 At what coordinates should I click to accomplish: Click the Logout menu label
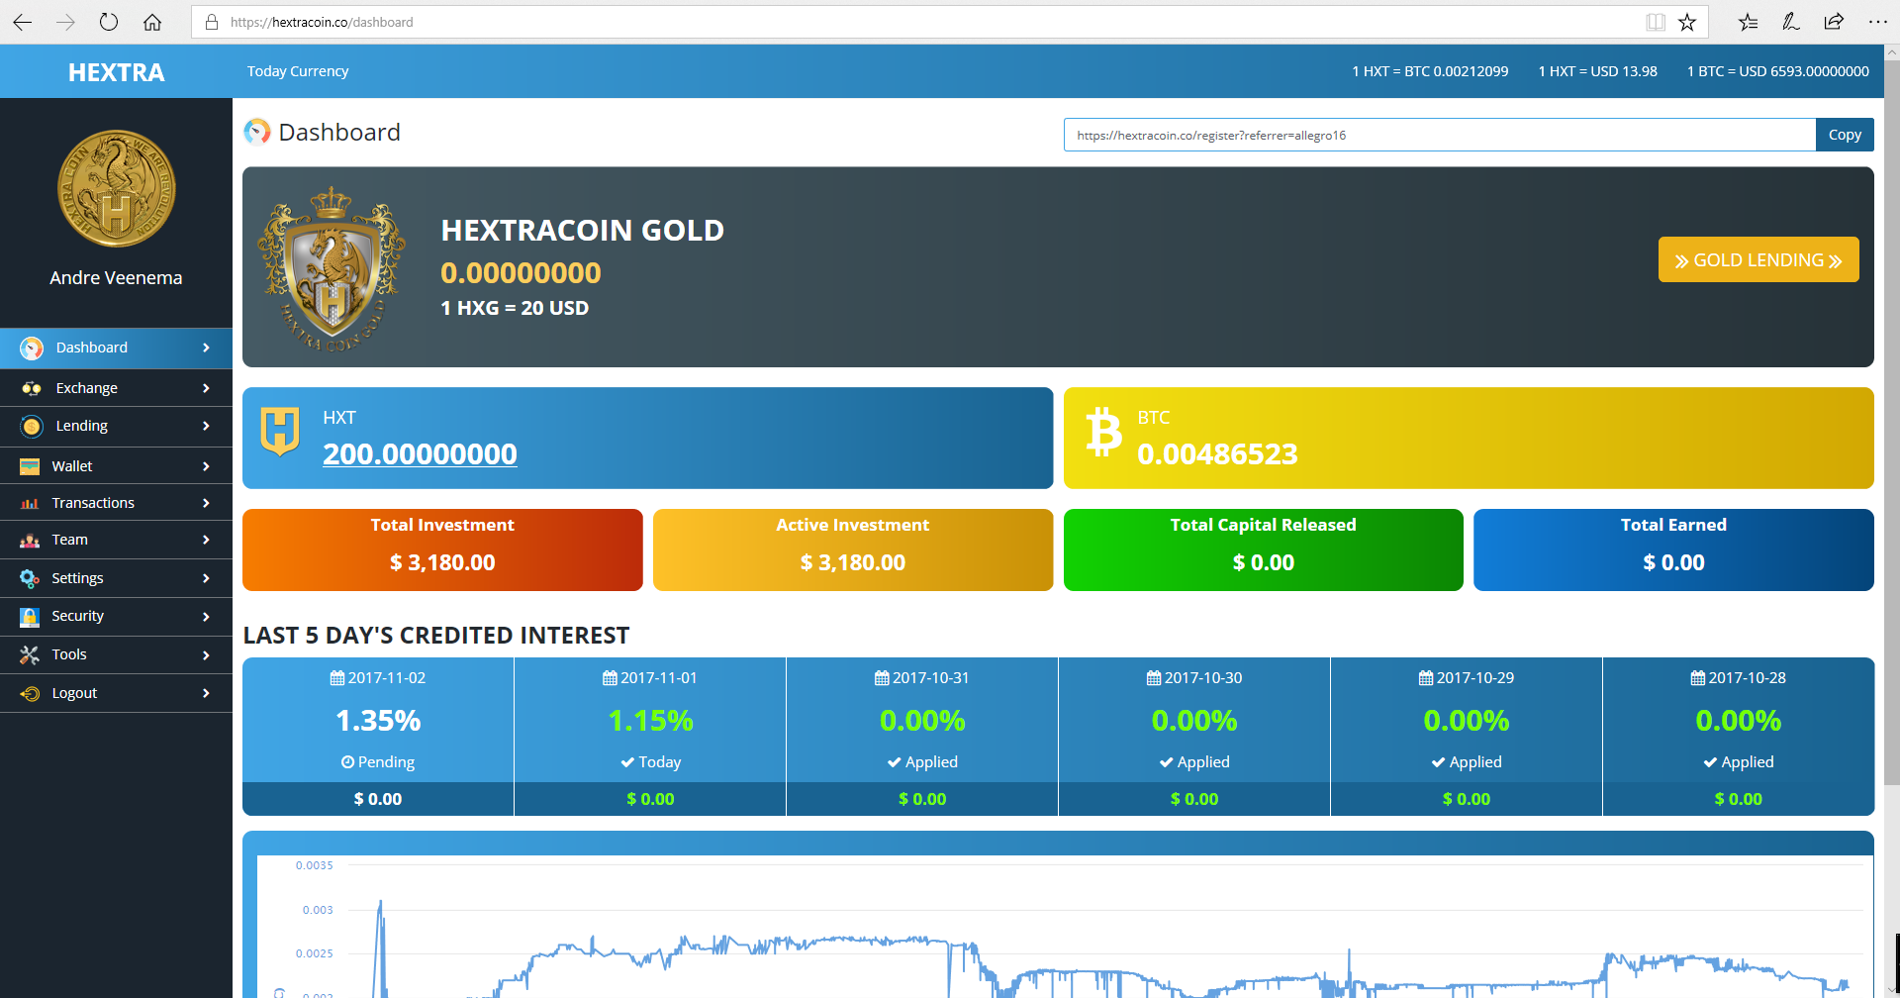[x=74, y=693]
